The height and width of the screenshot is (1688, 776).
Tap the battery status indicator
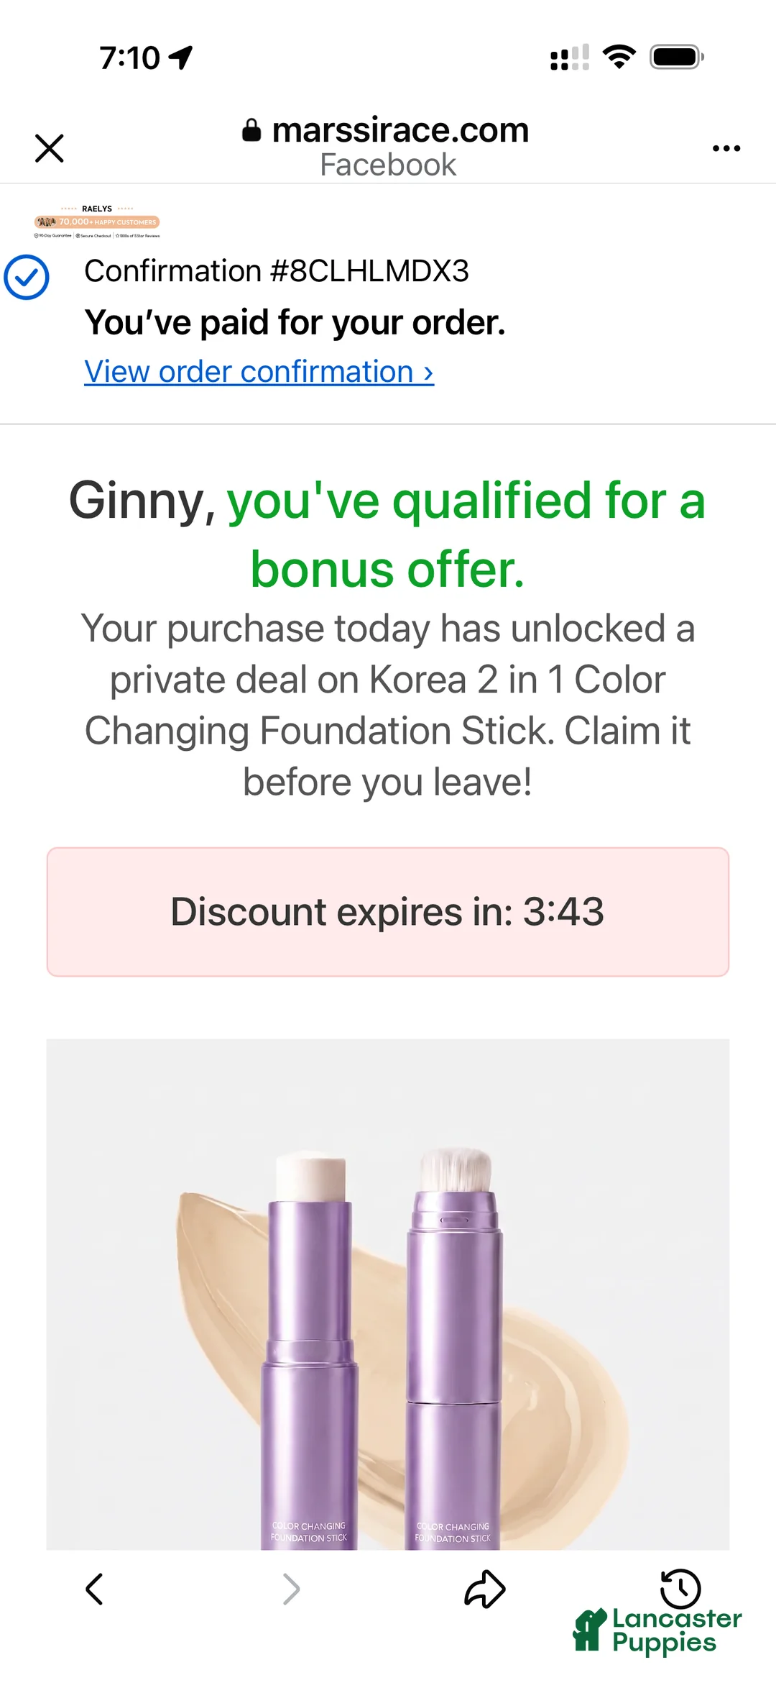pyautogui.click(x=676, y=57)
